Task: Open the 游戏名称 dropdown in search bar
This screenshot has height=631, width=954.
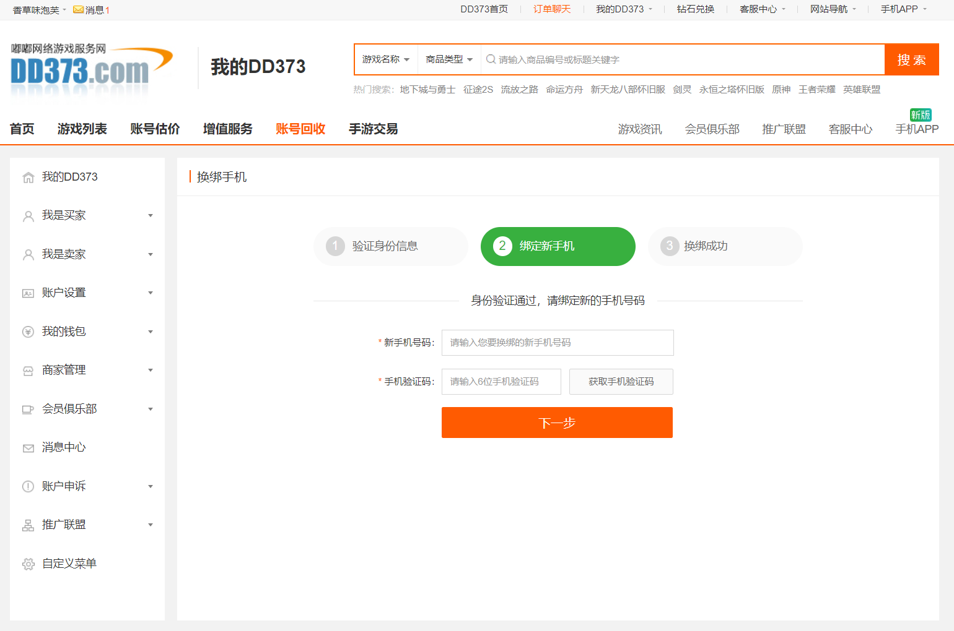Action: pos(386,59)
